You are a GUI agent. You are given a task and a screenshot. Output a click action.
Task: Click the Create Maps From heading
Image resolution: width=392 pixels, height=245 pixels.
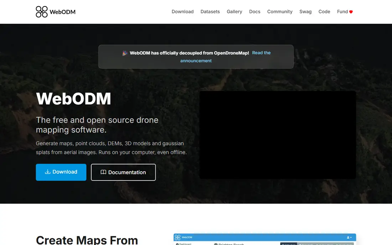(x=87, y=240)
